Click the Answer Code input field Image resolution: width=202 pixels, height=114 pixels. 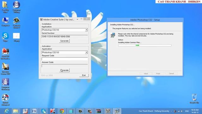pyautogui.click(x=64, y=66)
